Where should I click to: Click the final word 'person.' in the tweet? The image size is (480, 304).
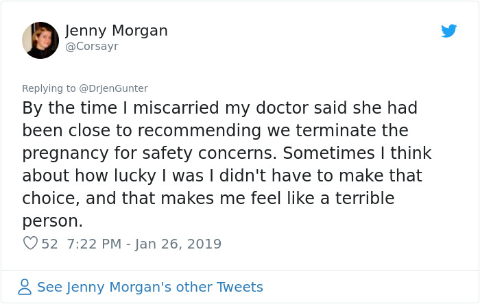[52, 221]
